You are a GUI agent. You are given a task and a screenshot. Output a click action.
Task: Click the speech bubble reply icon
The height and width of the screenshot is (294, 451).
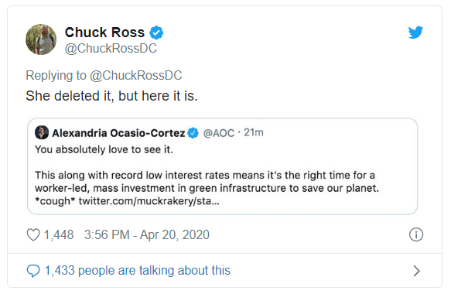(33, 271)
